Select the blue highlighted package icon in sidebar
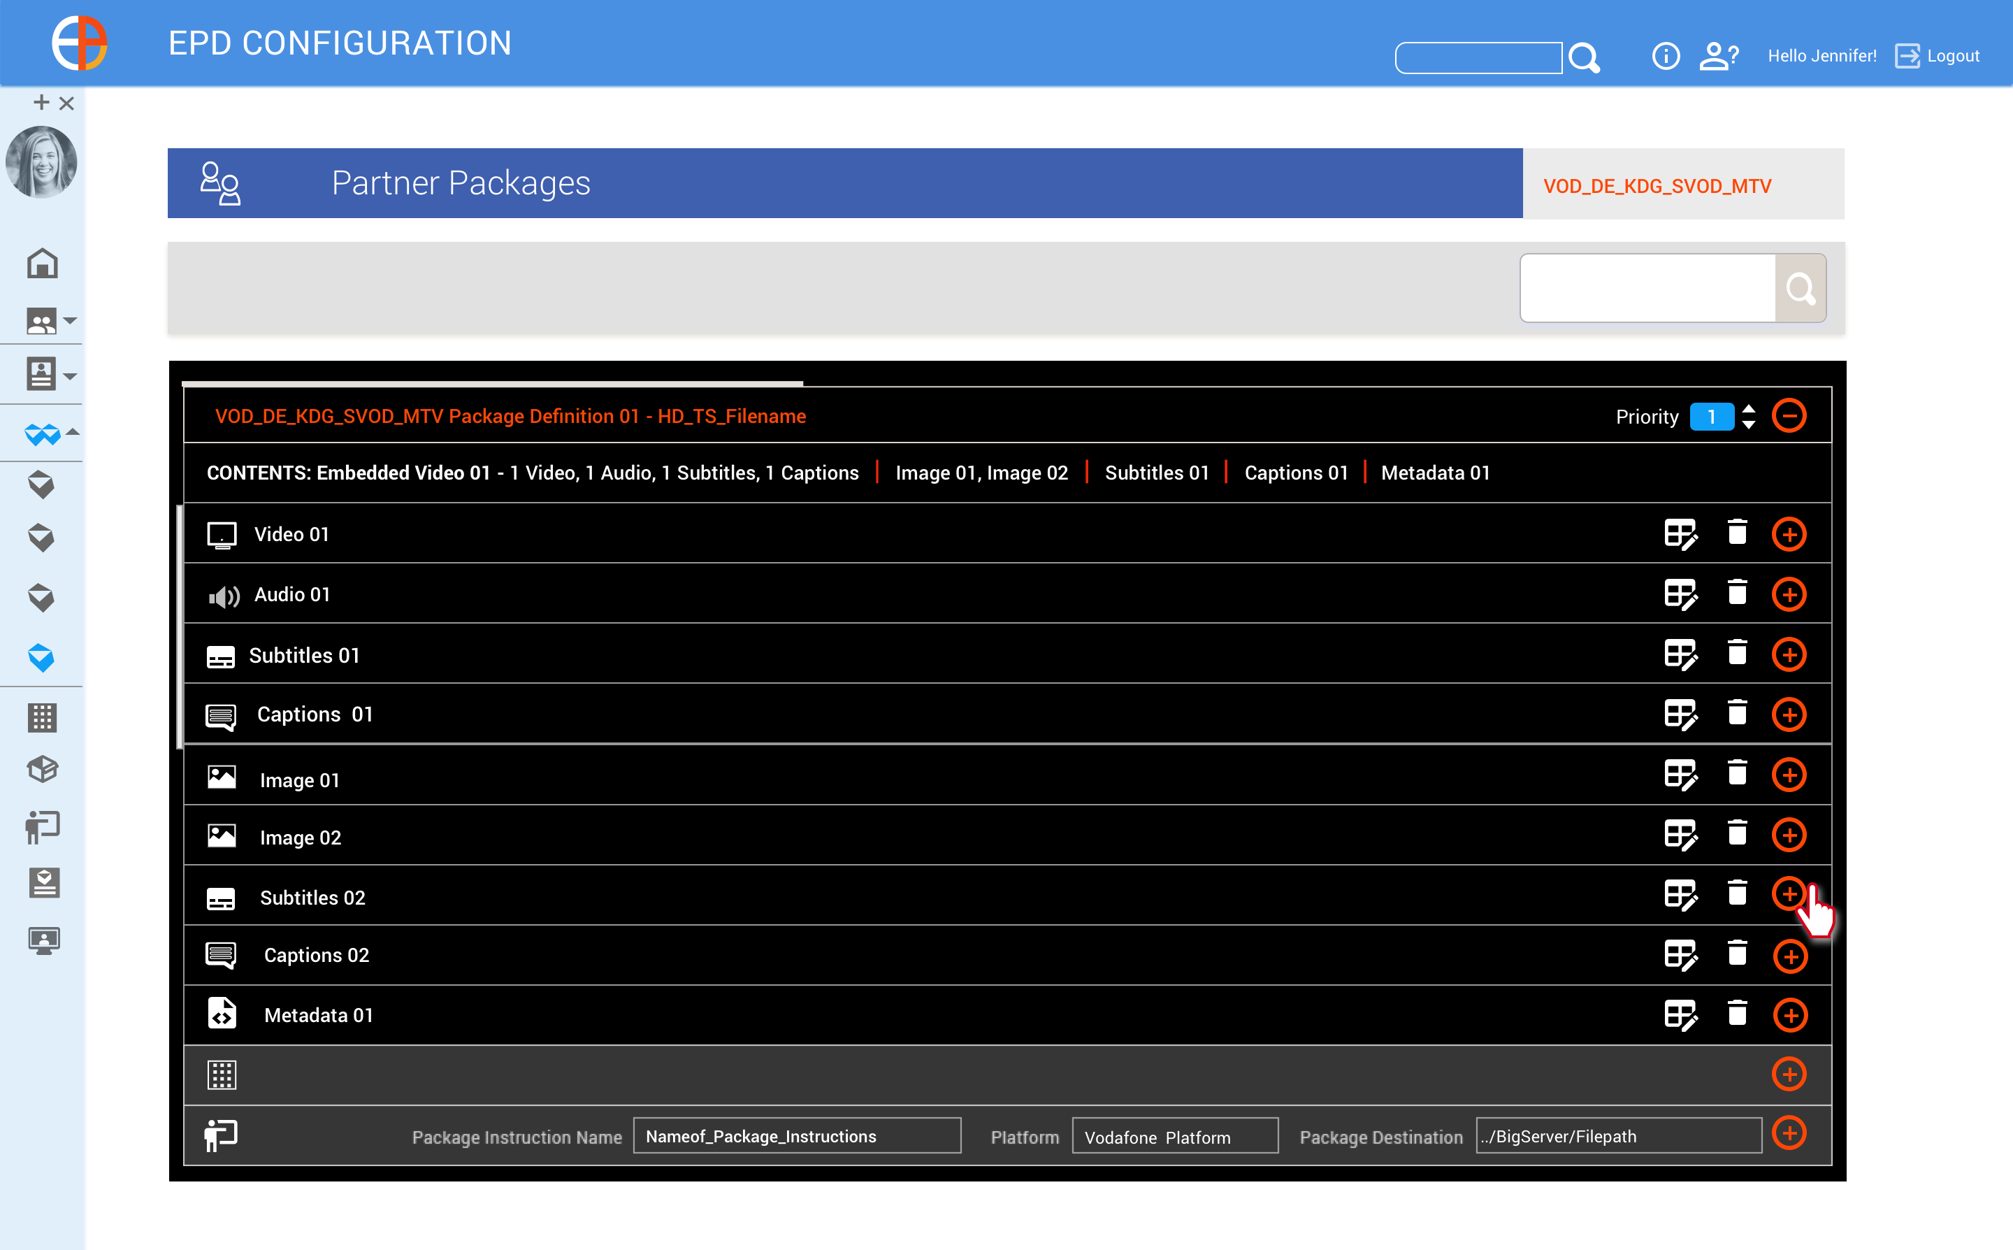This screenshot has width=2013, height=1250. (41, 658)
